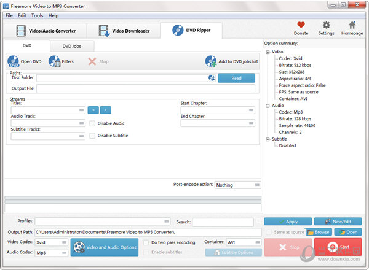Open Post-encode action dropdown
The image size is (369, 270).
(237, 185)
